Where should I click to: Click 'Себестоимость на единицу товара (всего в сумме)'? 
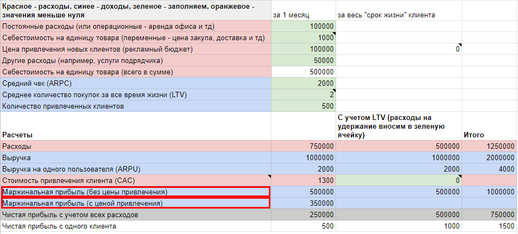pos(136,72)
